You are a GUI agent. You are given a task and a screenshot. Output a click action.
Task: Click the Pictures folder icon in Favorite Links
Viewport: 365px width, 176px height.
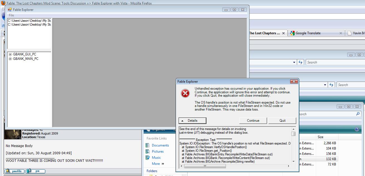pos(147,151)
